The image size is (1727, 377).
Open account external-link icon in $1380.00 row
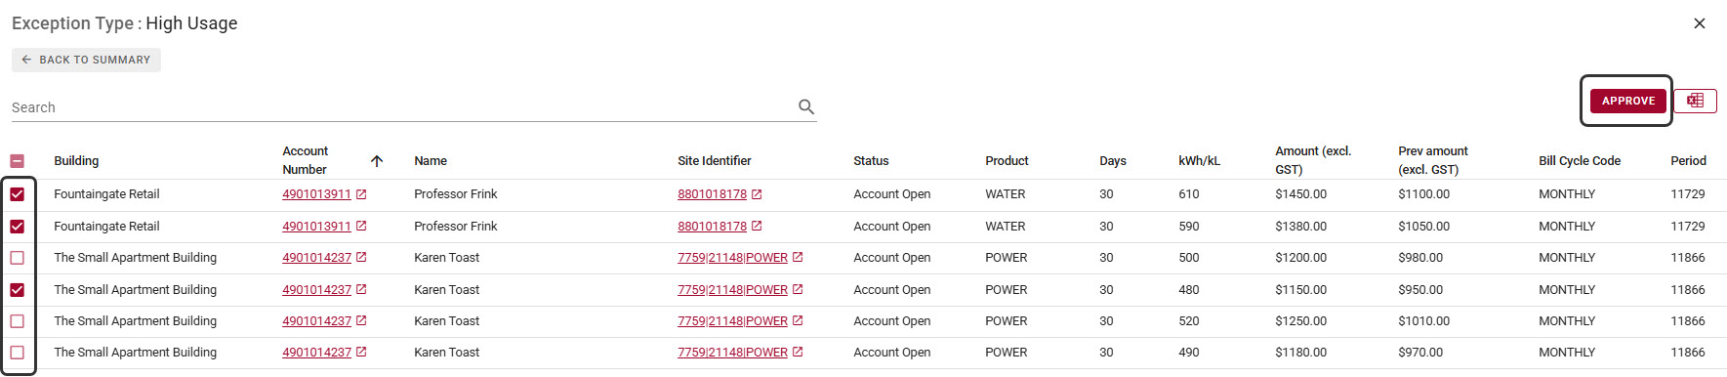coord(361,227)
